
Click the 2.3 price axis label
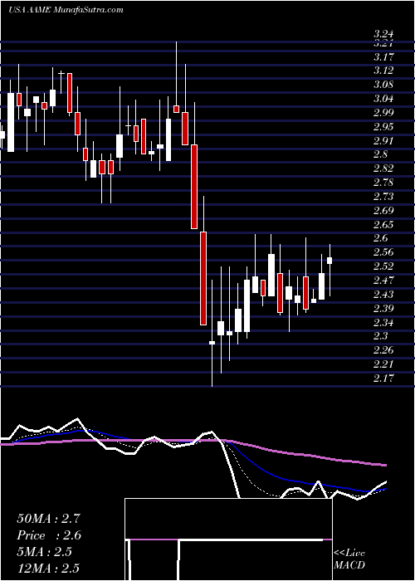381,335
